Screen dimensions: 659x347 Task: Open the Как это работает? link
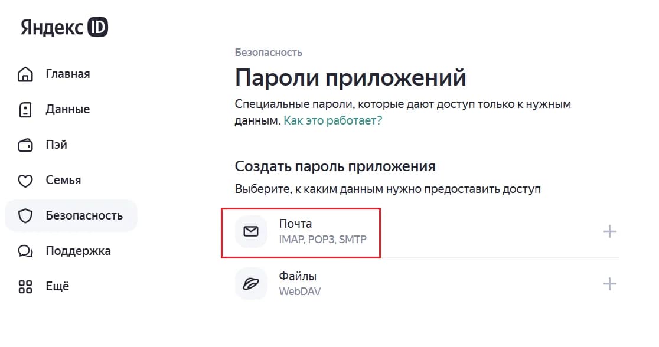point(333,120)
